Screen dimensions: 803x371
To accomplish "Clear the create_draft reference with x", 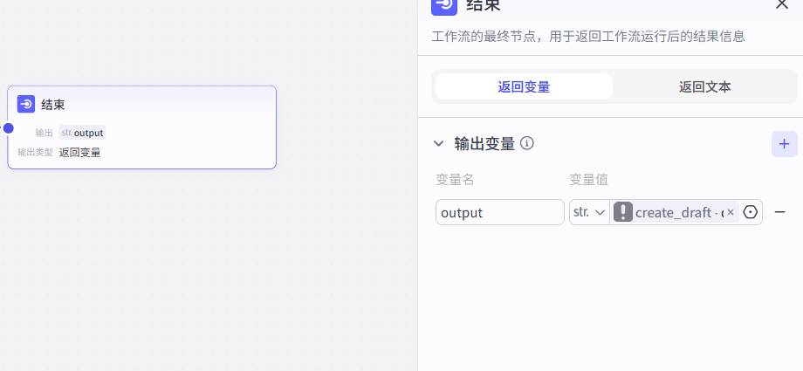I will tap(731, 212).
